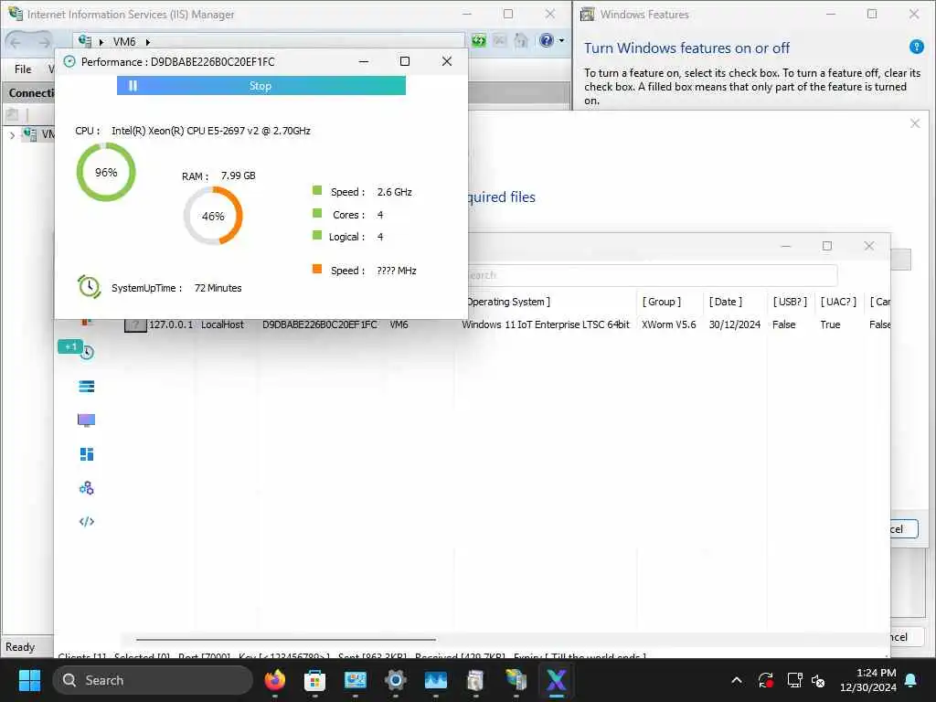
Task: Open the Help icon in IIS Manager
Action: (x=546, y=40)
